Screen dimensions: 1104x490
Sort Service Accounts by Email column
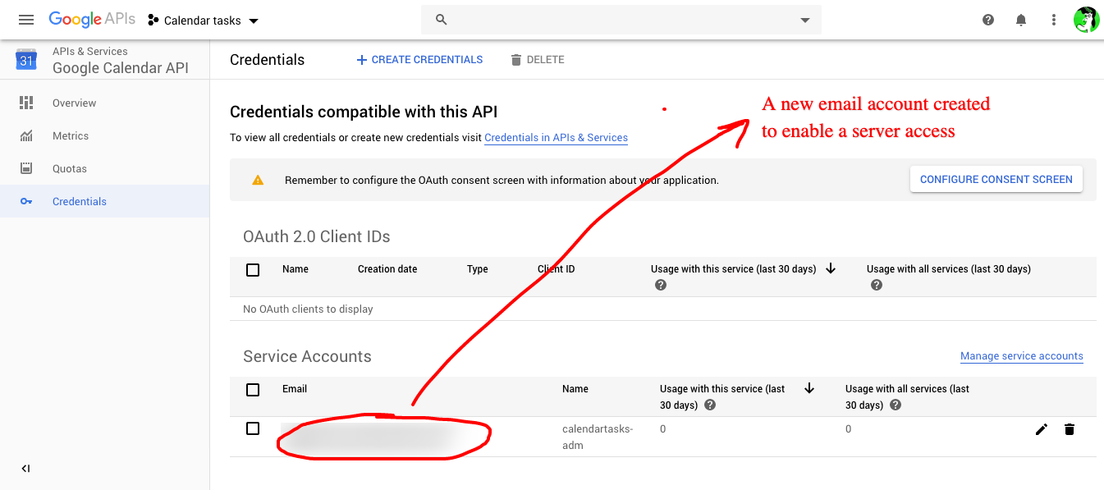(295, 389)
